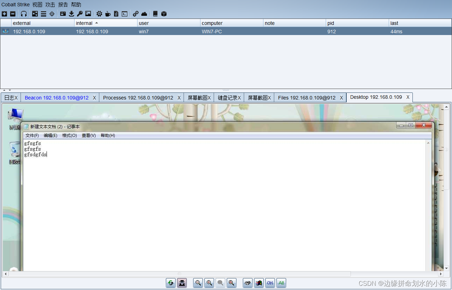Switch to session table view icon
The image size is (452, 290).
[x=43, y=14]
